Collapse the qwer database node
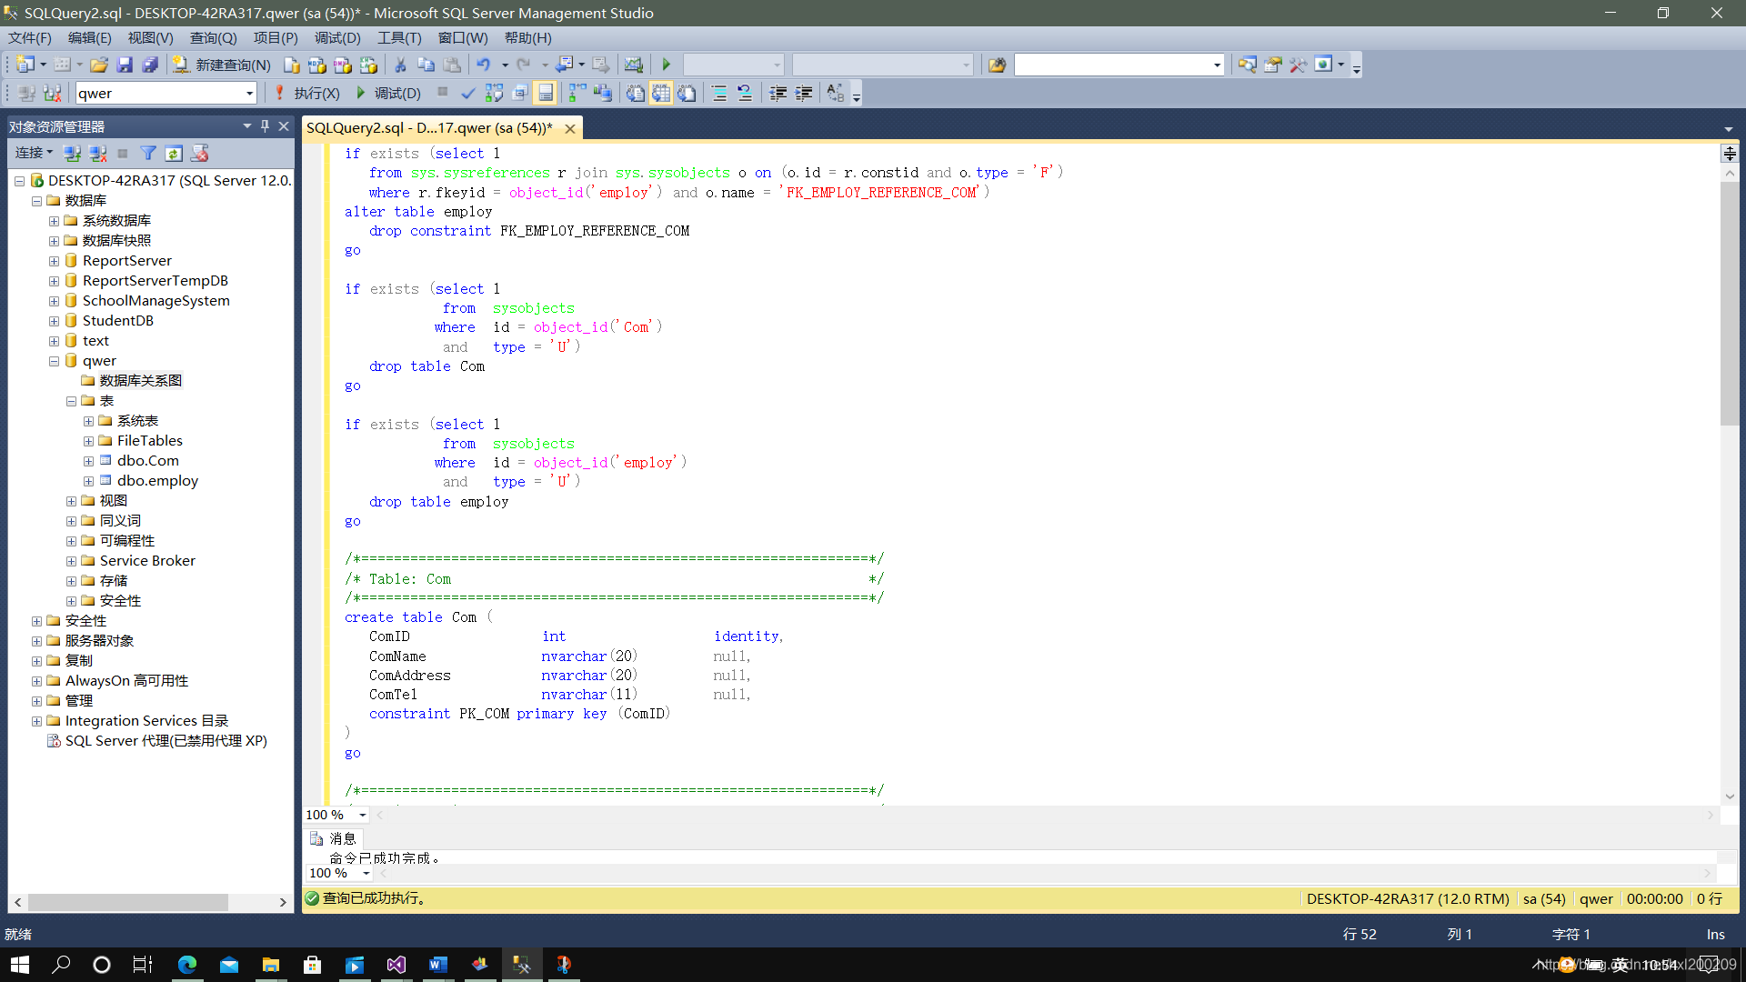Viewport: 1746px width, 982px height. (54, 361)
